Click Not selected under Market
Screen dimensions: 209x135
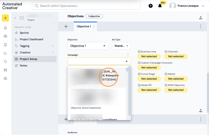176,79
